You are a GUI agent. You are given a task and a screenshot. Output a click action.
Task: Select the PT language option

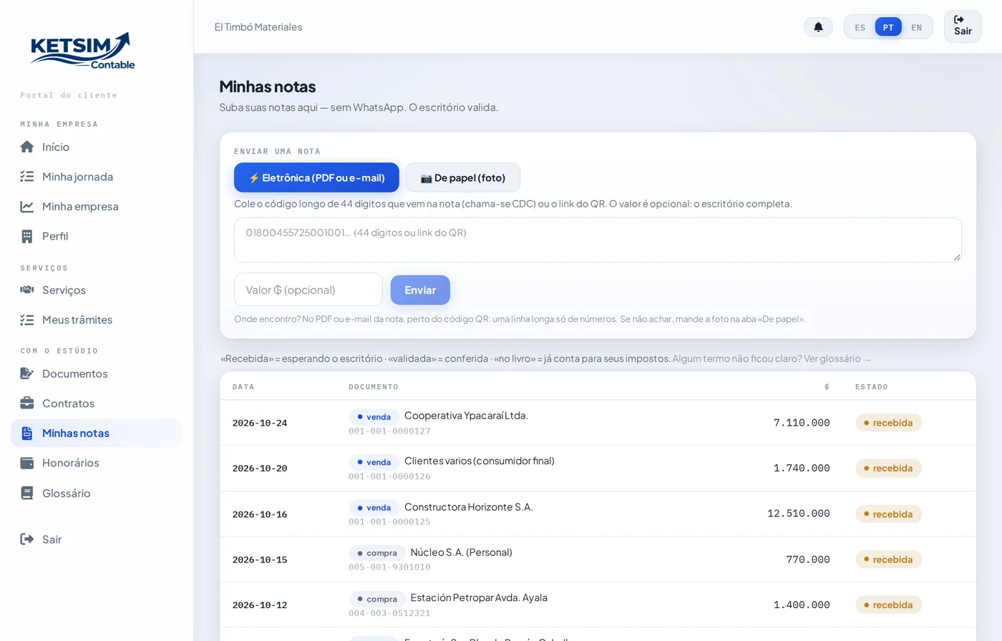[x=888, y=27]
